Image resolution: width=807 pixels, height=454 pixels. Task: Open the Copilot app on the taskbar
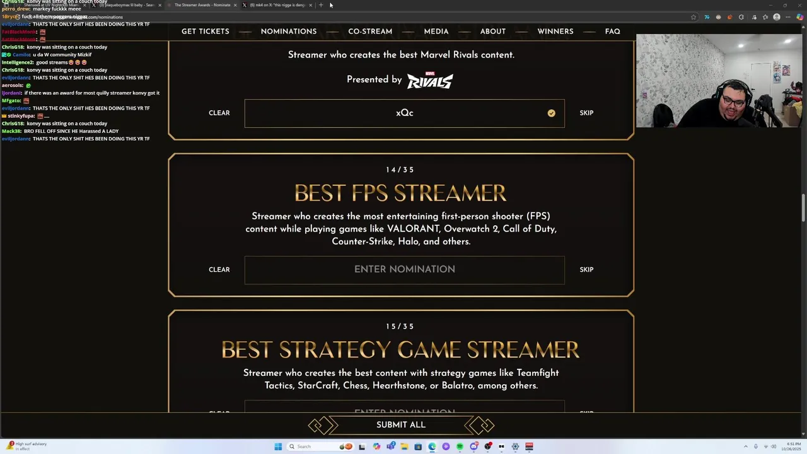[376, 446]
